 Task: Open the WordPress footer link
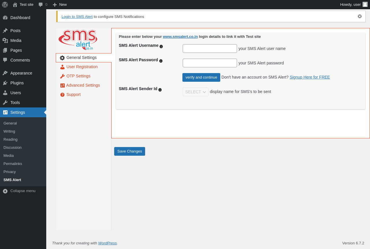point(108,243)
